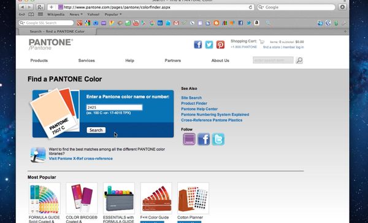The image size is (368, 223).
Task: Open Twitter bird icon in bookmarks toolbar
Action: click(248, 23)
